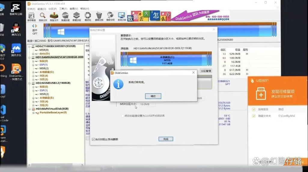This screenshot has height=172, width=308.
Task: Select the HD3:MsftVirtualDisk(8GB) disk
Action: (x=52, y=109)
